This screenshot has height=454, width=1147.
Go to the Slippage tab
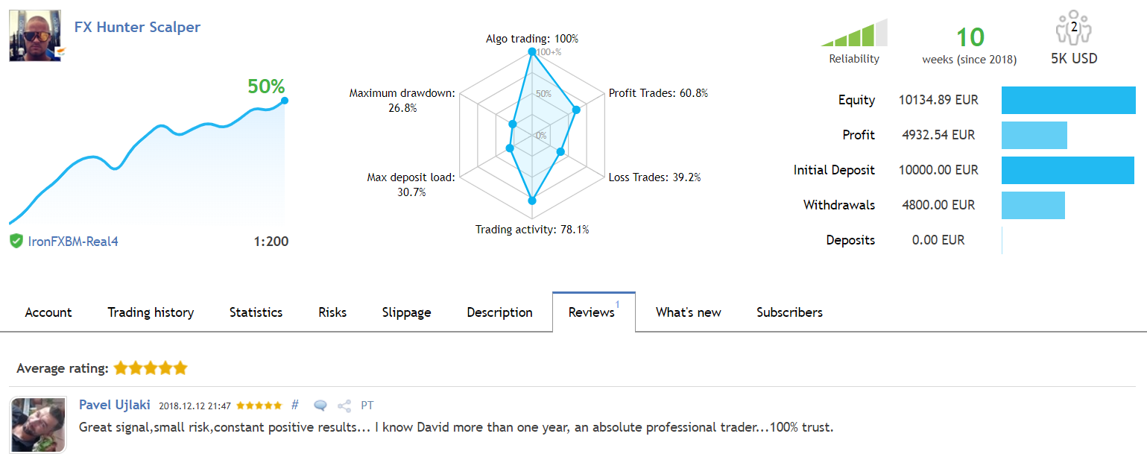click(406, 312)
